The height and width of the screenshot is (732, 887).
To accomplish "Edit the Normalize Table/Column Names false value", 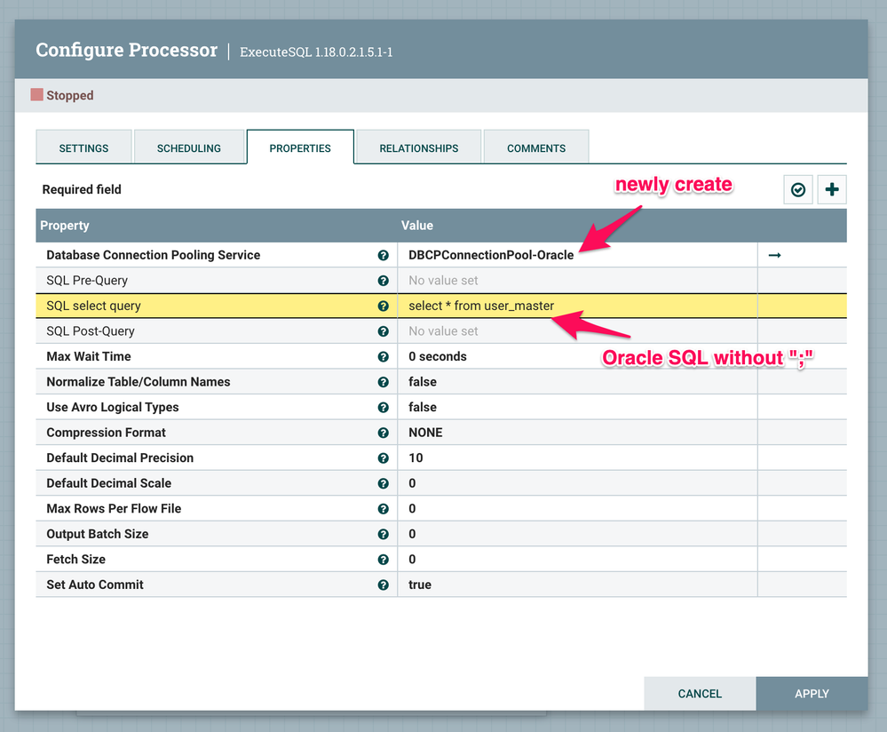I will tap(577, 382).
